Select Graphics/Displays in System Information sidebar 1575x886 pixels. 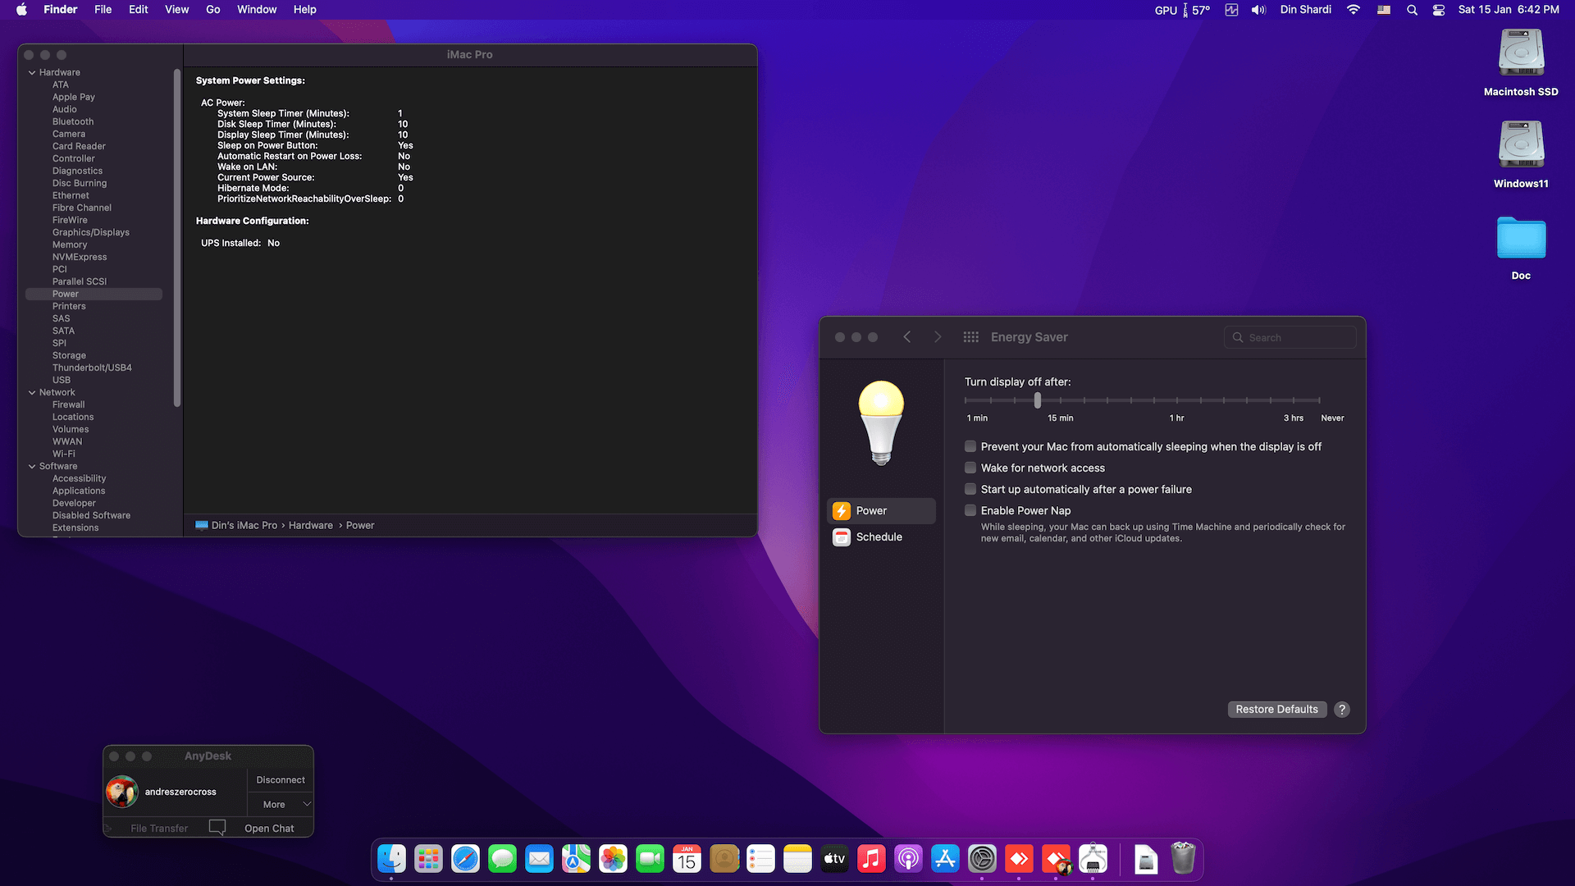click(90, 232)
